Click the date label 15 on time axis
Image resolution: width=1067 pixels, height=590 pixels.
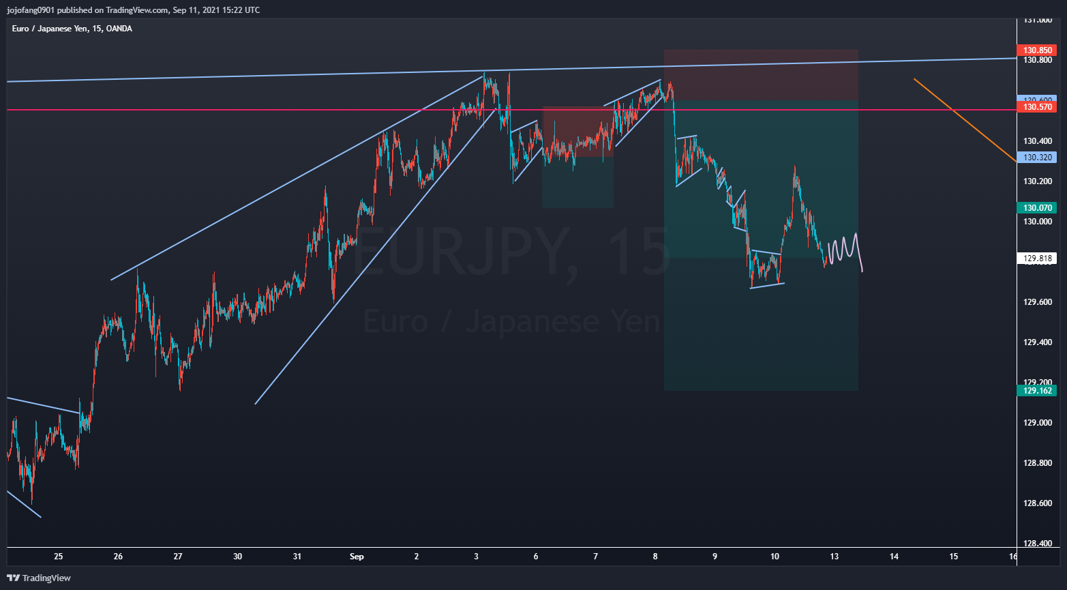(x=954, y=557)
